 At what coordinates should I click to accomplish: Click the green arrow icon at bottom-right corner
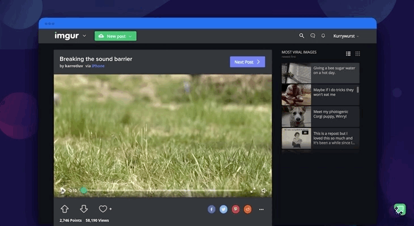click(400, 210)
